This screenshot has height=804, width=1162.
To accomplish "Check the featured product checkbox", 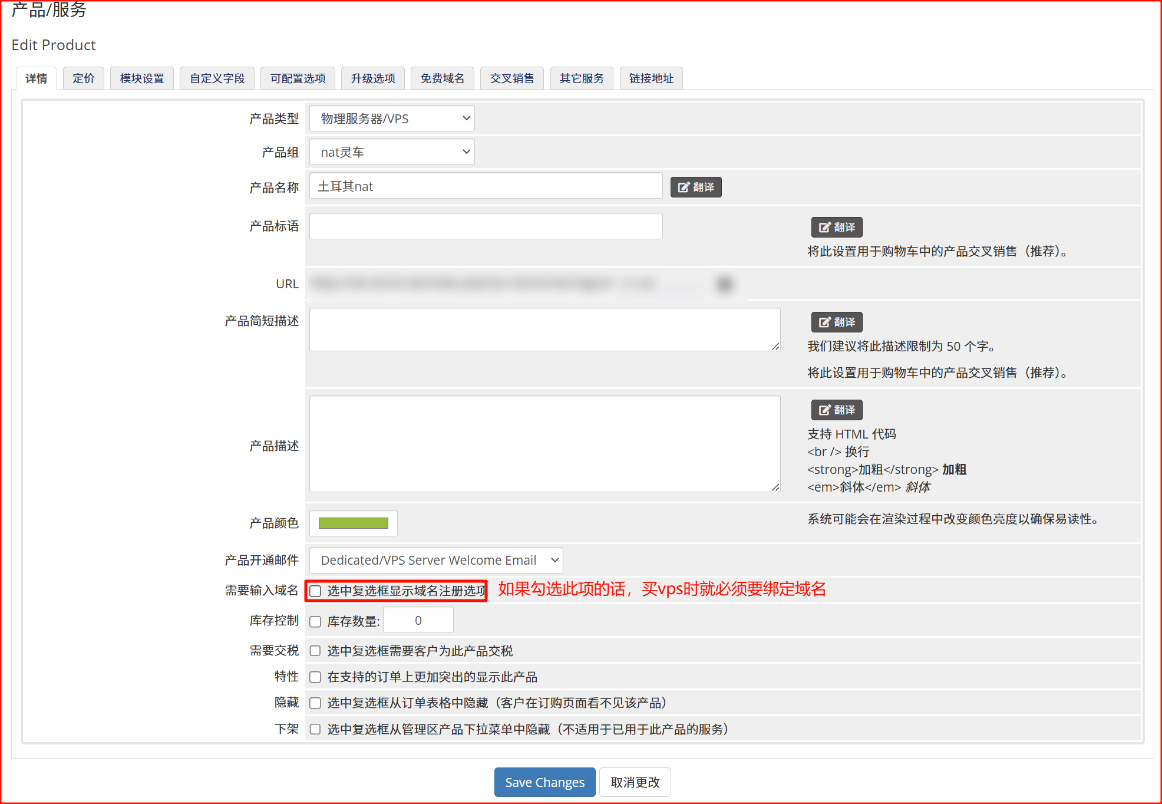I will pos(316,677).
